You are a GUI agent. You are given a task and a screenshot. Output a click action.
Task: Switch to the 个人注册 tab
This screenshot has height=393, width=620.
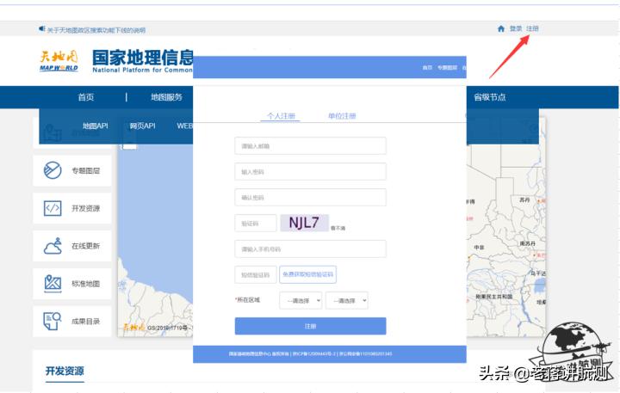pyautogui.click(x=281, y=116)
